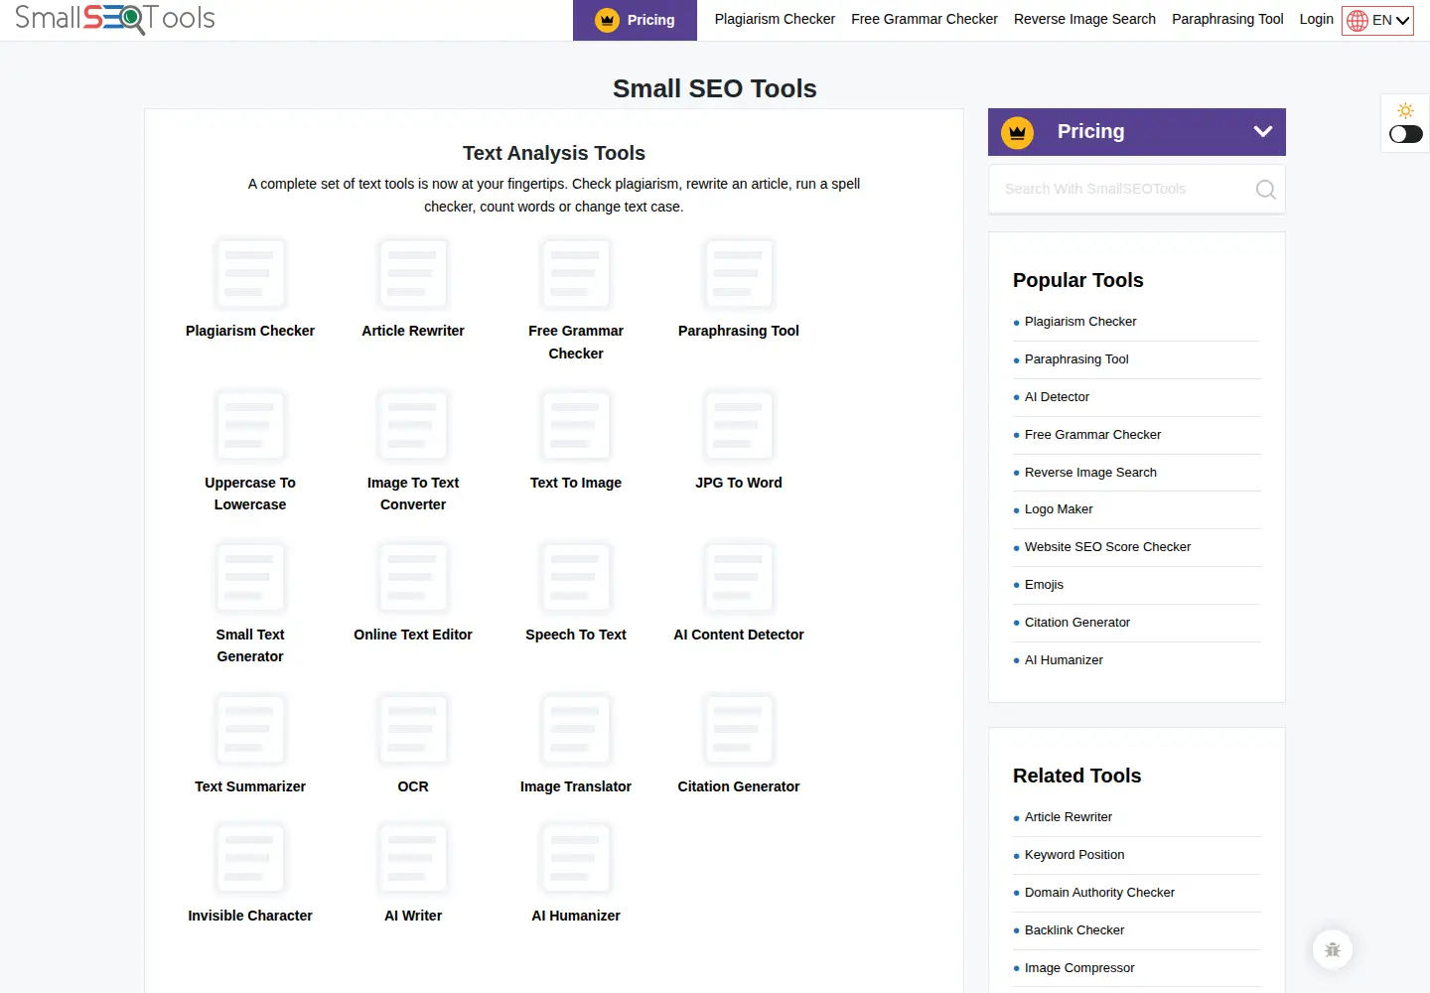This screenshot has width=1430, height=993.
Task: Open the bug report floating button
Action: (1333, 949)
